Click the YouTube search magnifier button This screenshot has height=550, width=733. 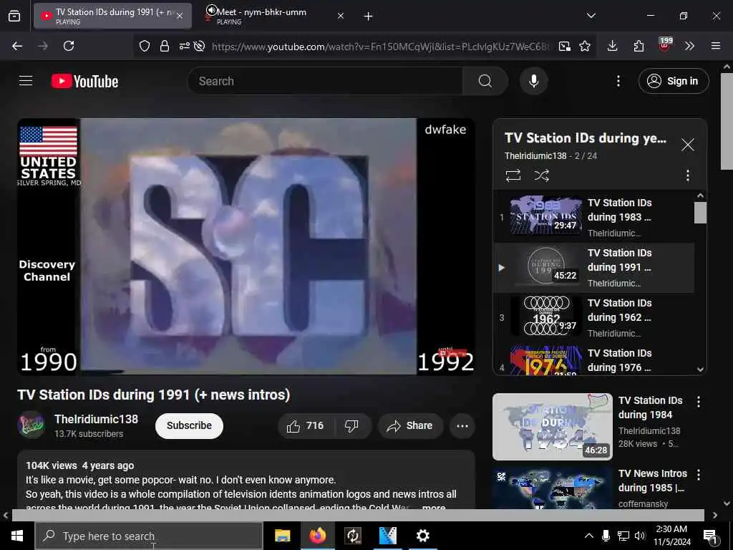click(x=485, y=81)
